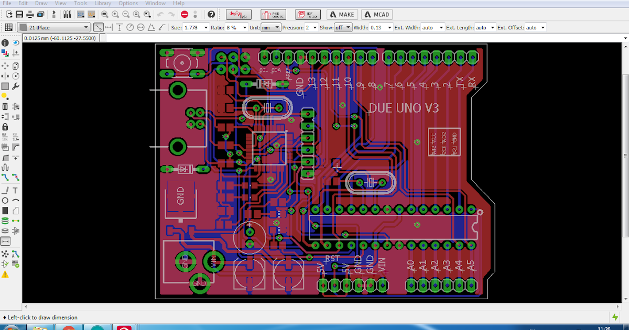Select the leader dimension type option

click(x=162, y=27)
